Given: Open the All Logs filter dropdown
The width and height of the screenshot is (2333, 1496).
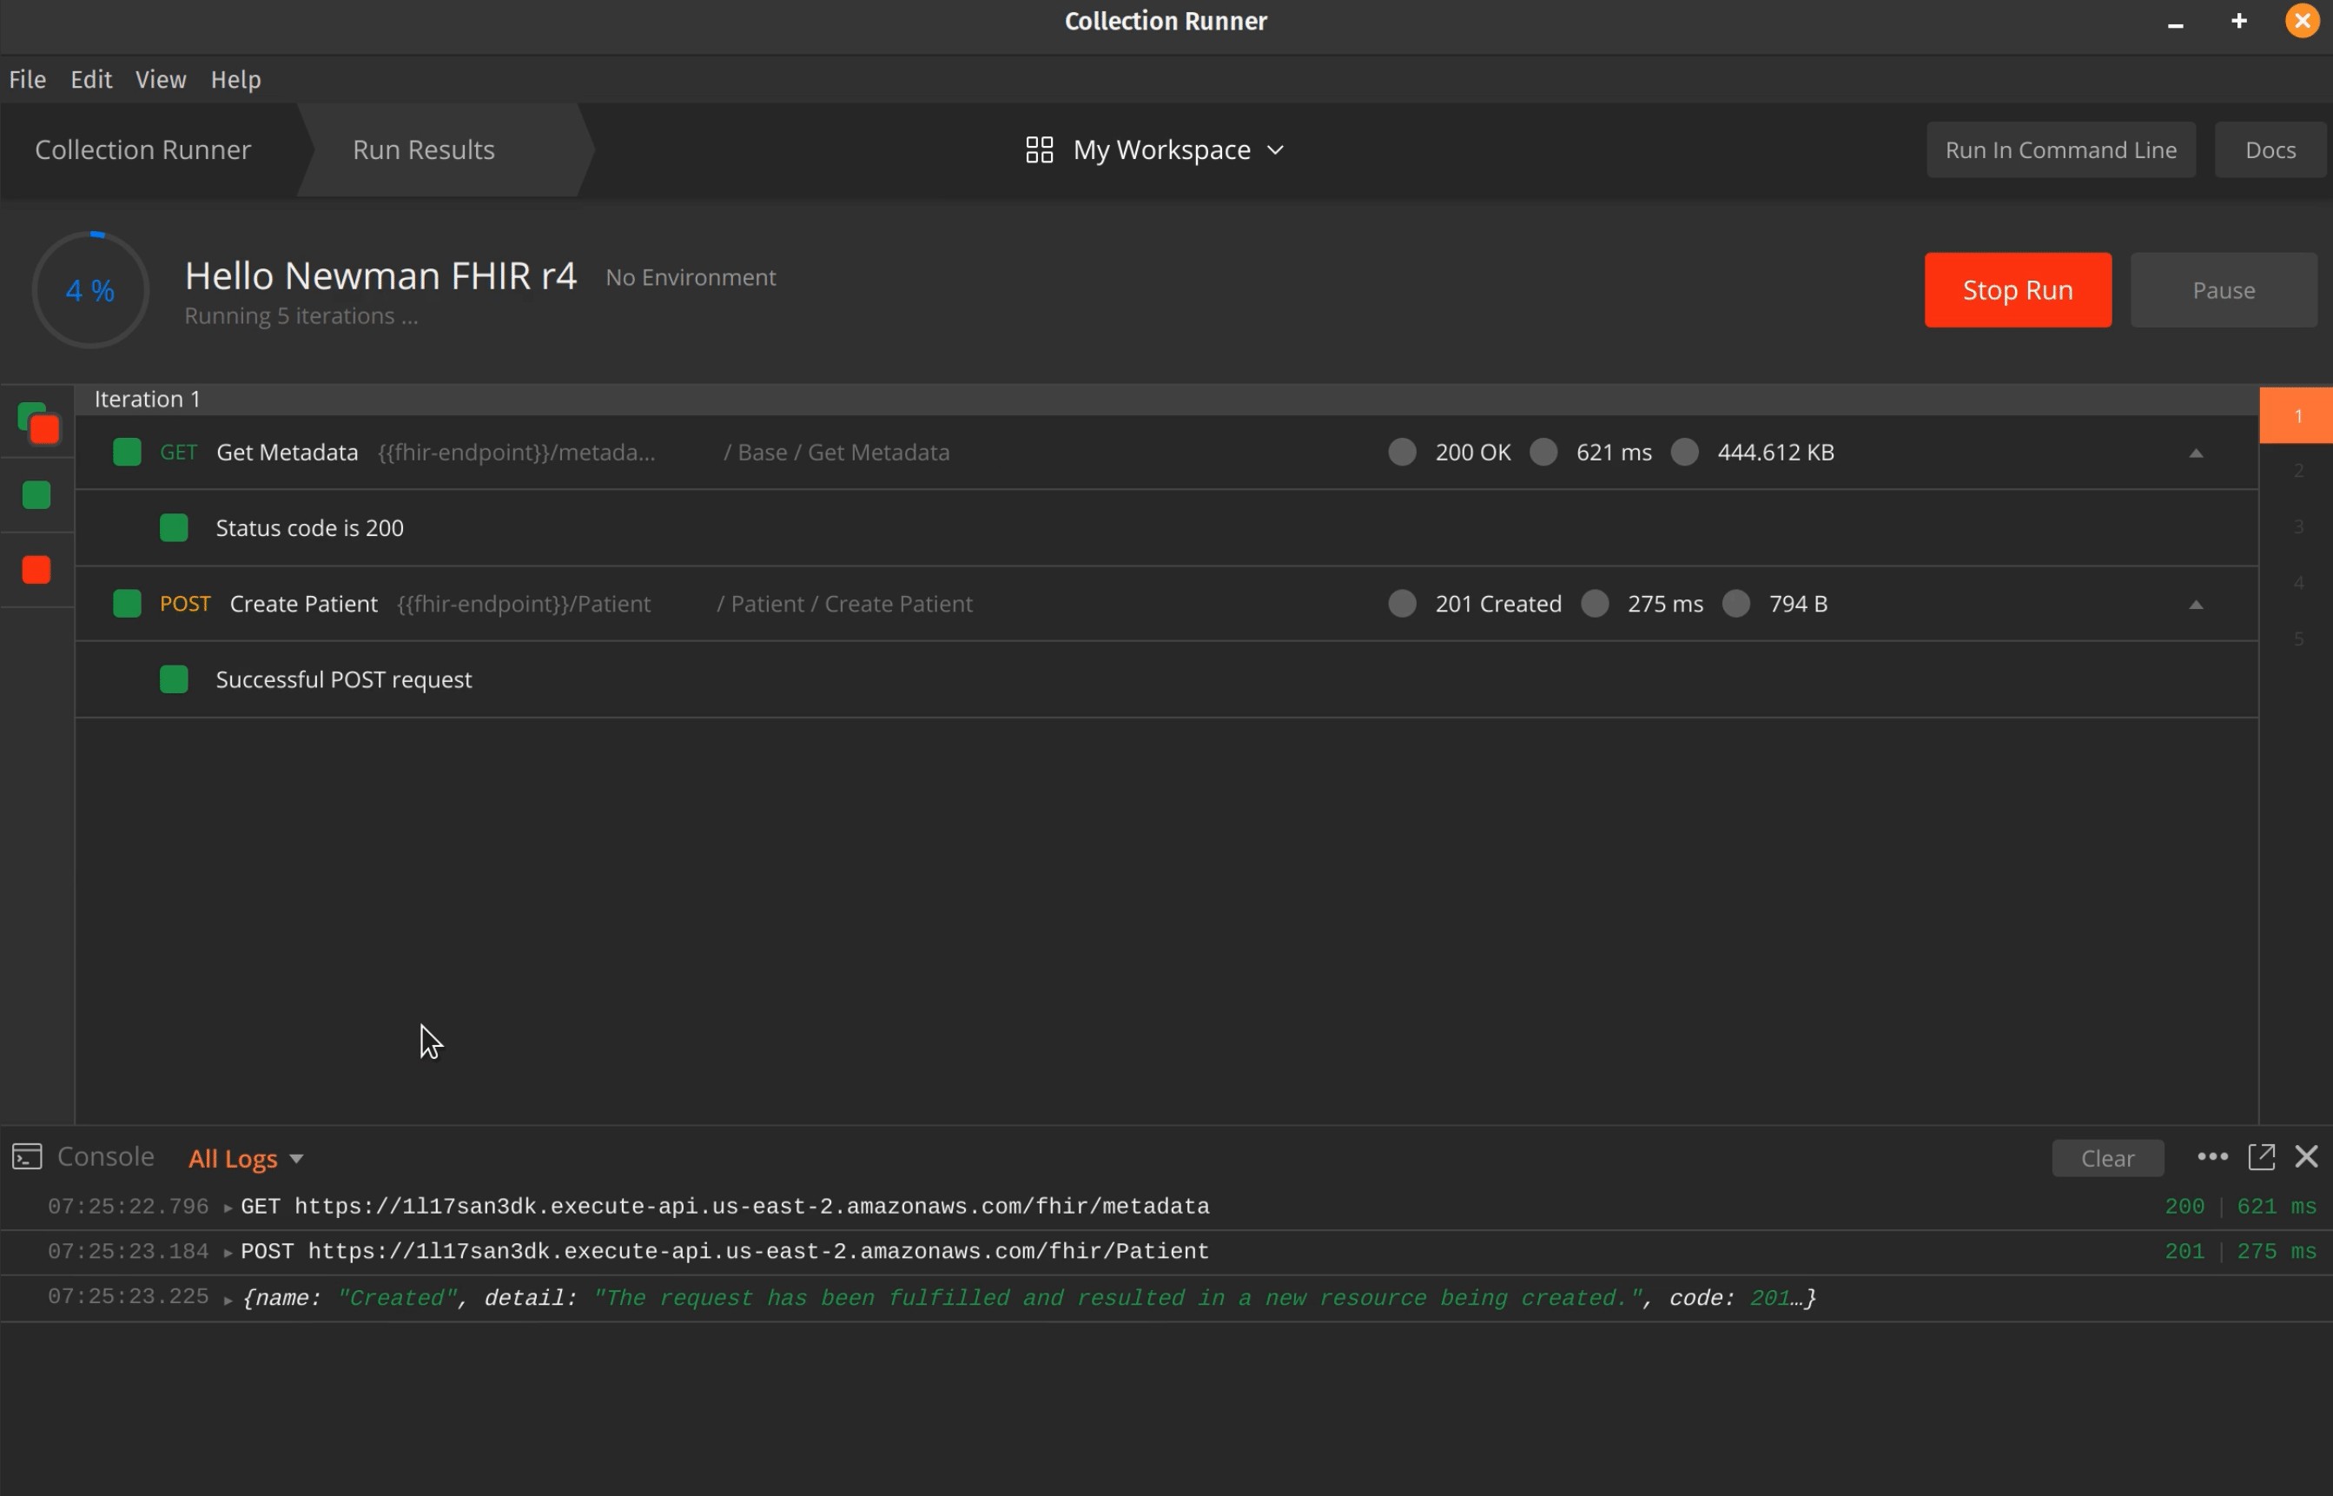Looking at the screenshot, I should click(x=245, y=1158).
